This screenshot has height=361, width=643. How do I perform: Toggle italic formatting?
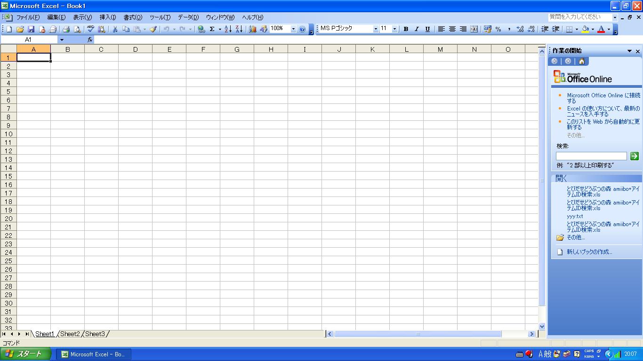[x=417, y=29]
